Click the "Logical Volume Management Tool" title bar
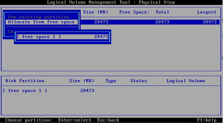The height and width of the screenshot is (123, 223). click(x=111, y=2)
